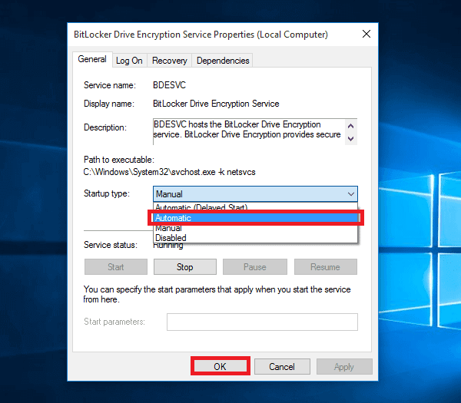Click the OK button

[221, 366]
